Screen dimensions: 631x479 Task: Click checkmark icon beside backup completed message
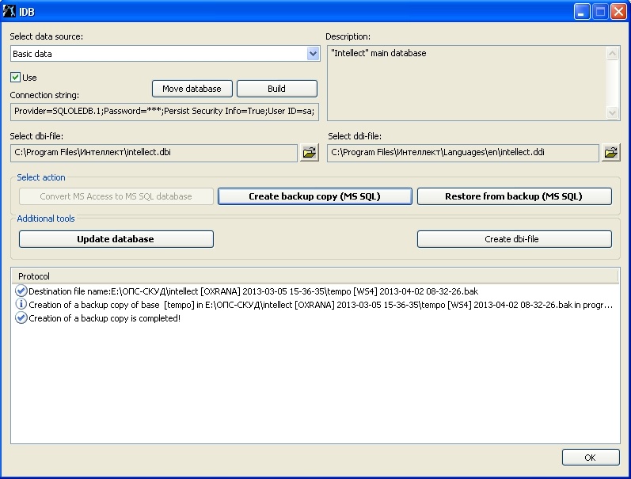[21, 318]
